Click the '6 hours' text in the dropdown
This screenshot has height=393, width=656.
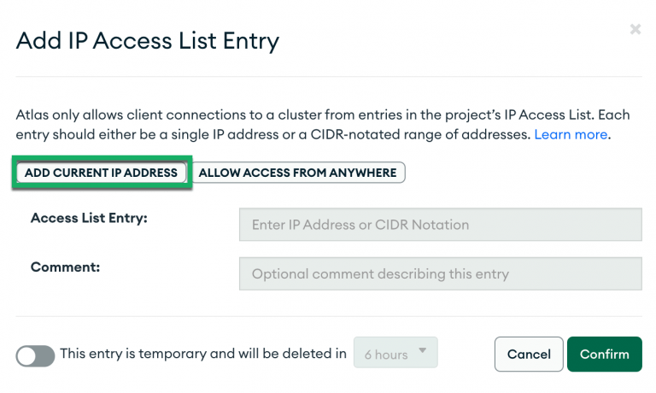point(385,354)
